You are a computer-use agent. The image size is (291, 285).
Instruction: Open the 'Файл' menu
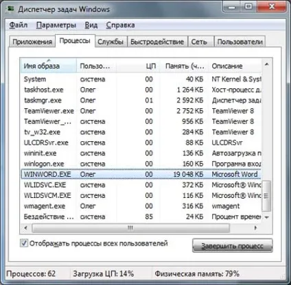(x=19, y=25)
